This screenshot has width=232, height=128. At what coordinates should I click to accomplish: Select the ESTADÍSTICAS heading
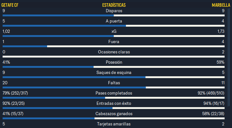coord(114,5)
